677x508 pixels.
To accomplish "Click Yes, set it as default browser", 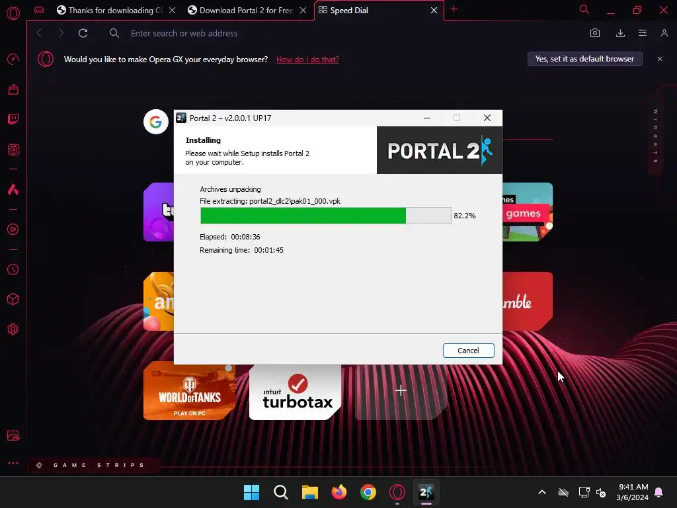I will pos(584,59).
